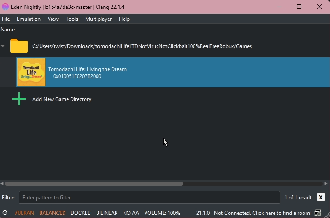Click the Eden app logo in title bar
The image size is (330, 218).
pos(5,7)
